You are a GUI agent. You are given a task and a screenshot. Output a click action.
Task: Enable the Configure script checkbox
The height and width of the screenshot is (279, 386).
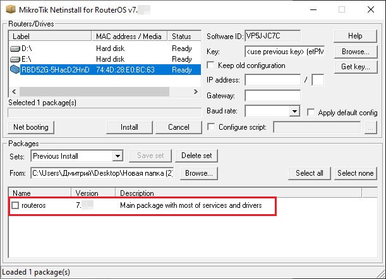click(212, 127)
